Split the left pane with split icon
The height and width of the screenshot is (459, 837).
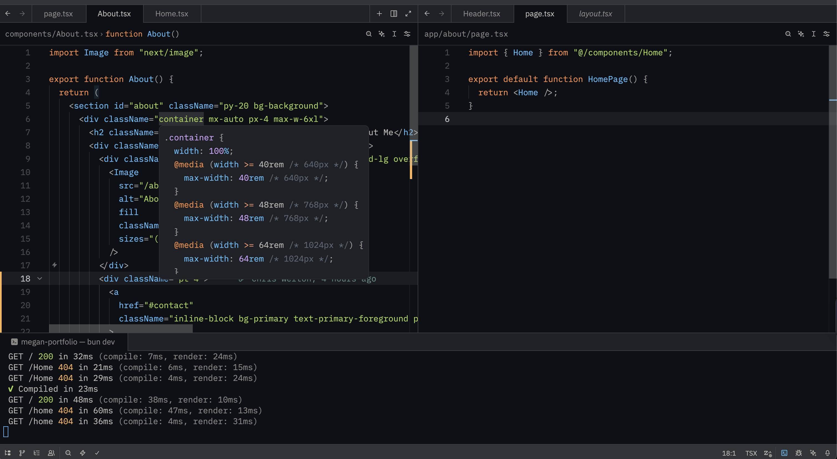(x=394, y=14)
